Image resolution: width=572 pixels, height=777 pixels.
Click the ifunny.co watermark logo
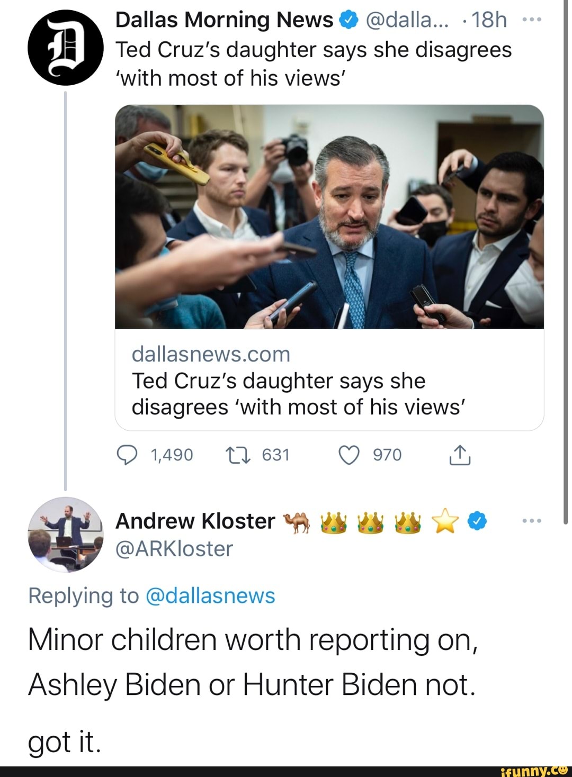click(x=534, y=771)
